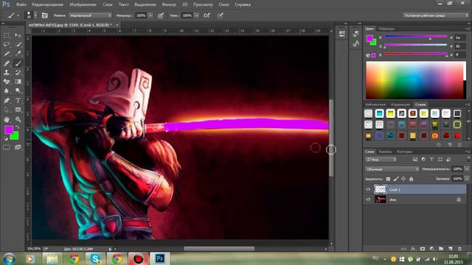This screenshot has height=265, width=472.
Task: Toggle airbrush mode in options bar
Action: point(206,15)
